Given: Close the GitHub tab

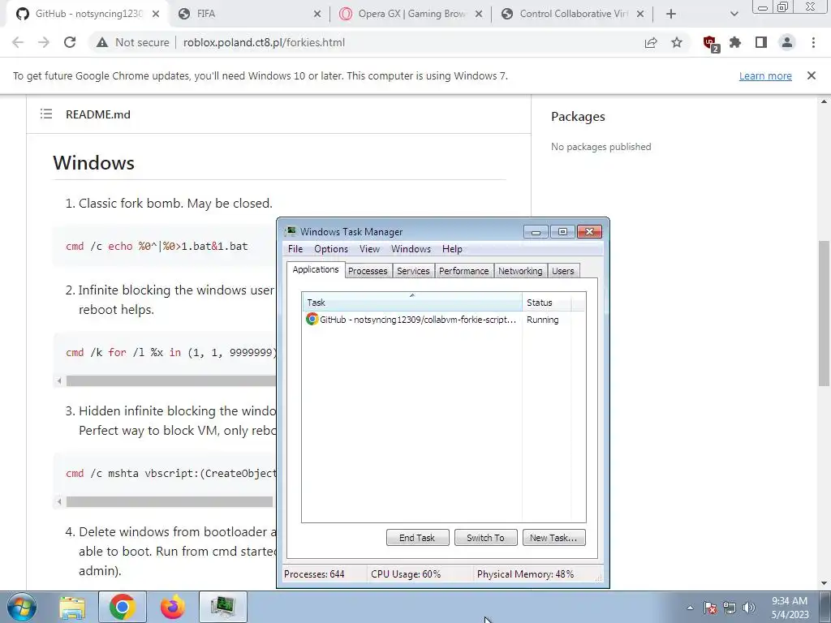Looking at the screenshot, I should [x=156, y=15].
